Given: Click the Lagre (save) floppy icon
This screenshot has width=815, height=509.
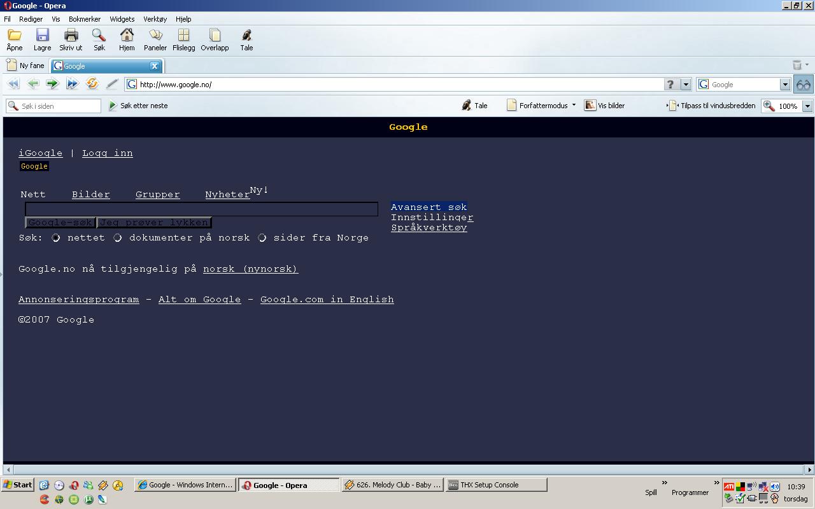Looking at the screenshot, I should coord(42,35).
